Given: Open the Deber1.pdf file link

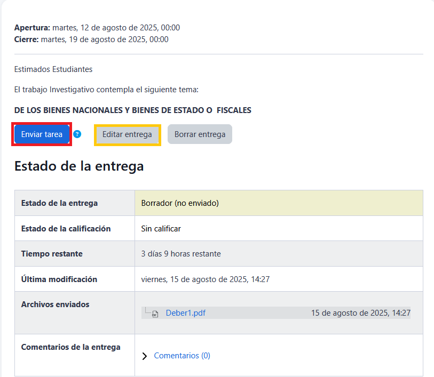Looking at the screenshot, I should [185, 313].
